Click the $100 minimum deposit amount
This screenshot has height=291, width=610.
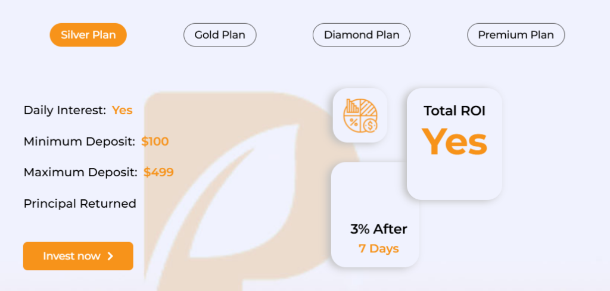pyautogui.click(x=155, y=142)
